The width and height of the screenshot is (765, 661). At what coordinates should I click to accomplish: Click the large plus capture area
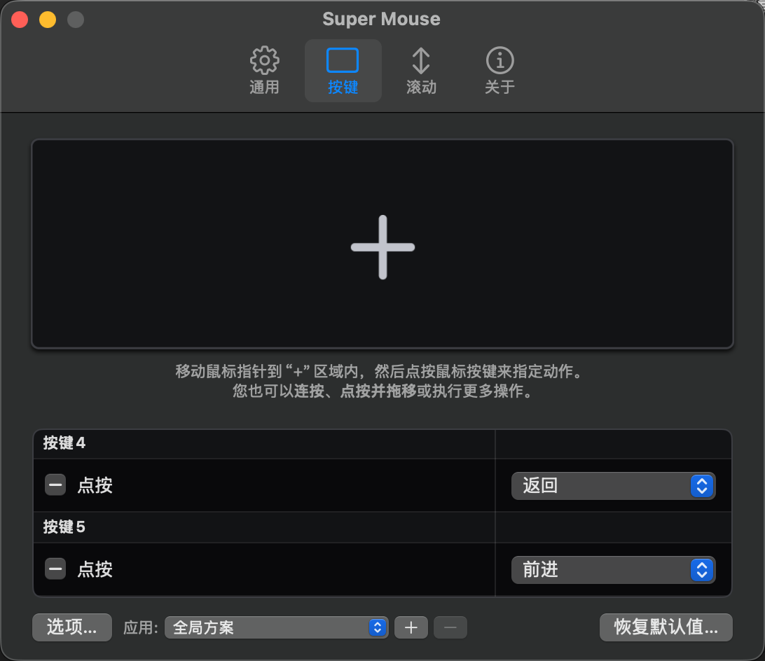[x=382, y=244]
